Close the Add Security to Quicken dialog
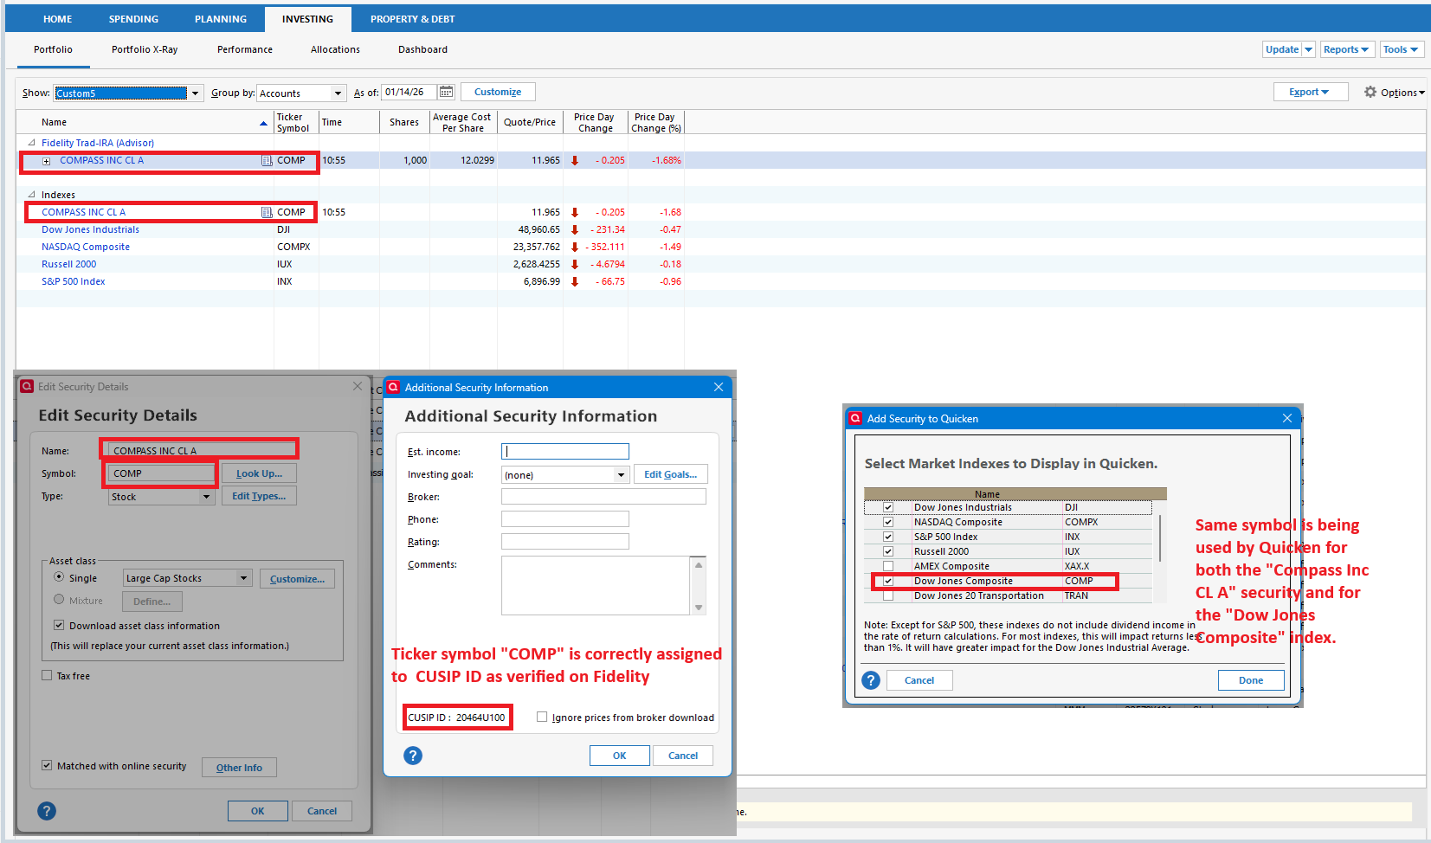1431x843 pixels. (1287, 418)
